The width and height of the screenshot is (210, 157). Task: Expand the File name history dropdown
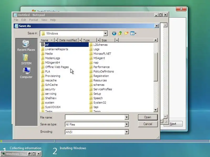(127, 117)
